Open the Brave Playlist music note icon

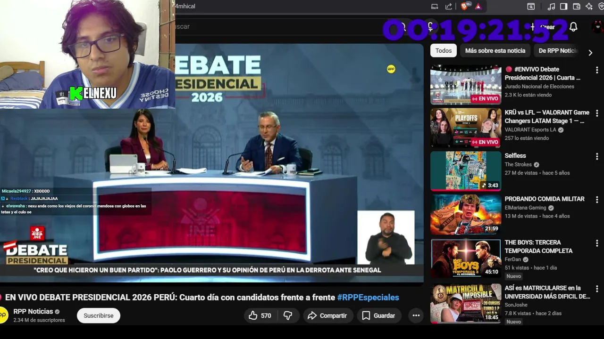551,6
